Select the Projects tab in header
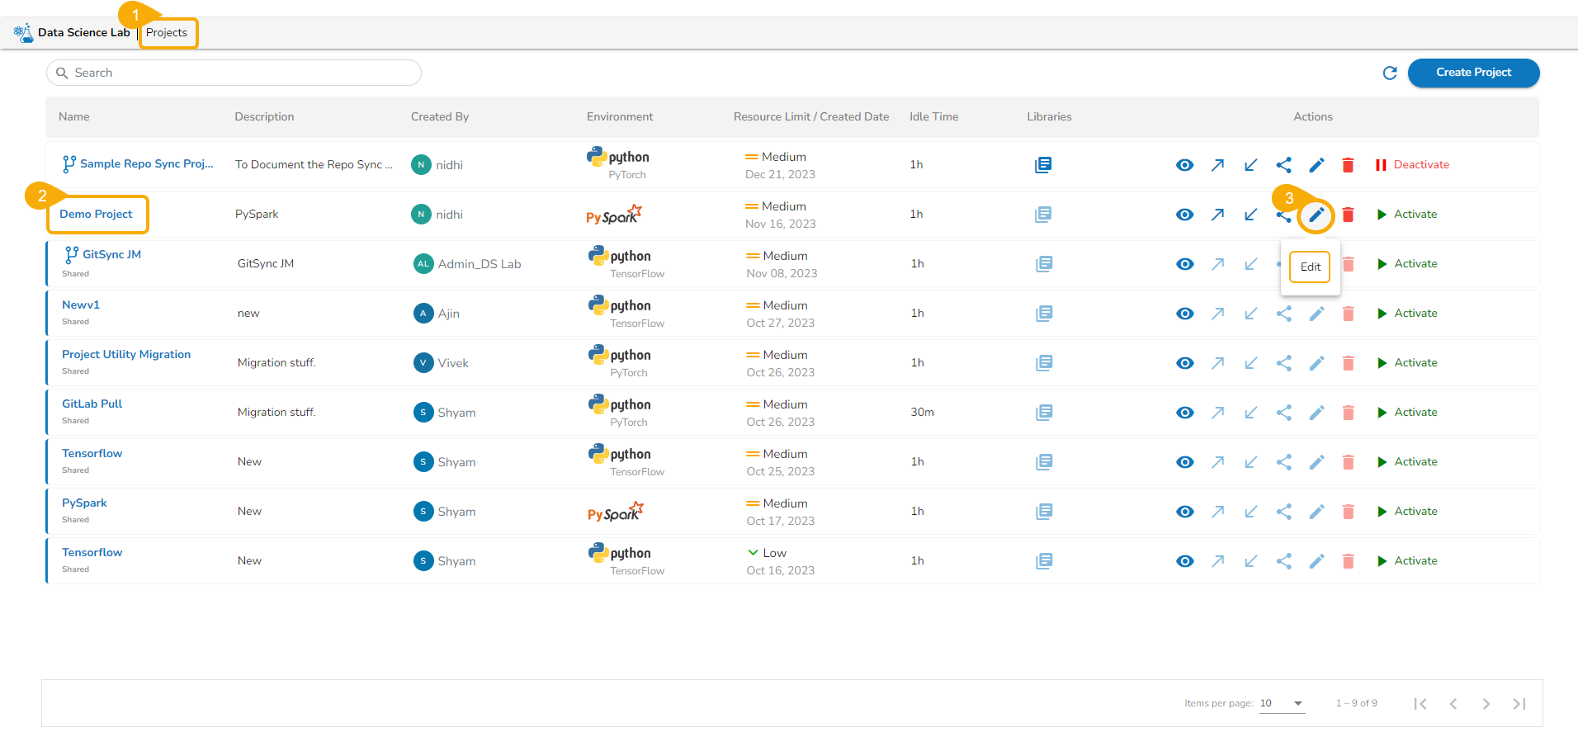Image resolution: width=1578 pixels, height=732 pixels. (167, 33)
